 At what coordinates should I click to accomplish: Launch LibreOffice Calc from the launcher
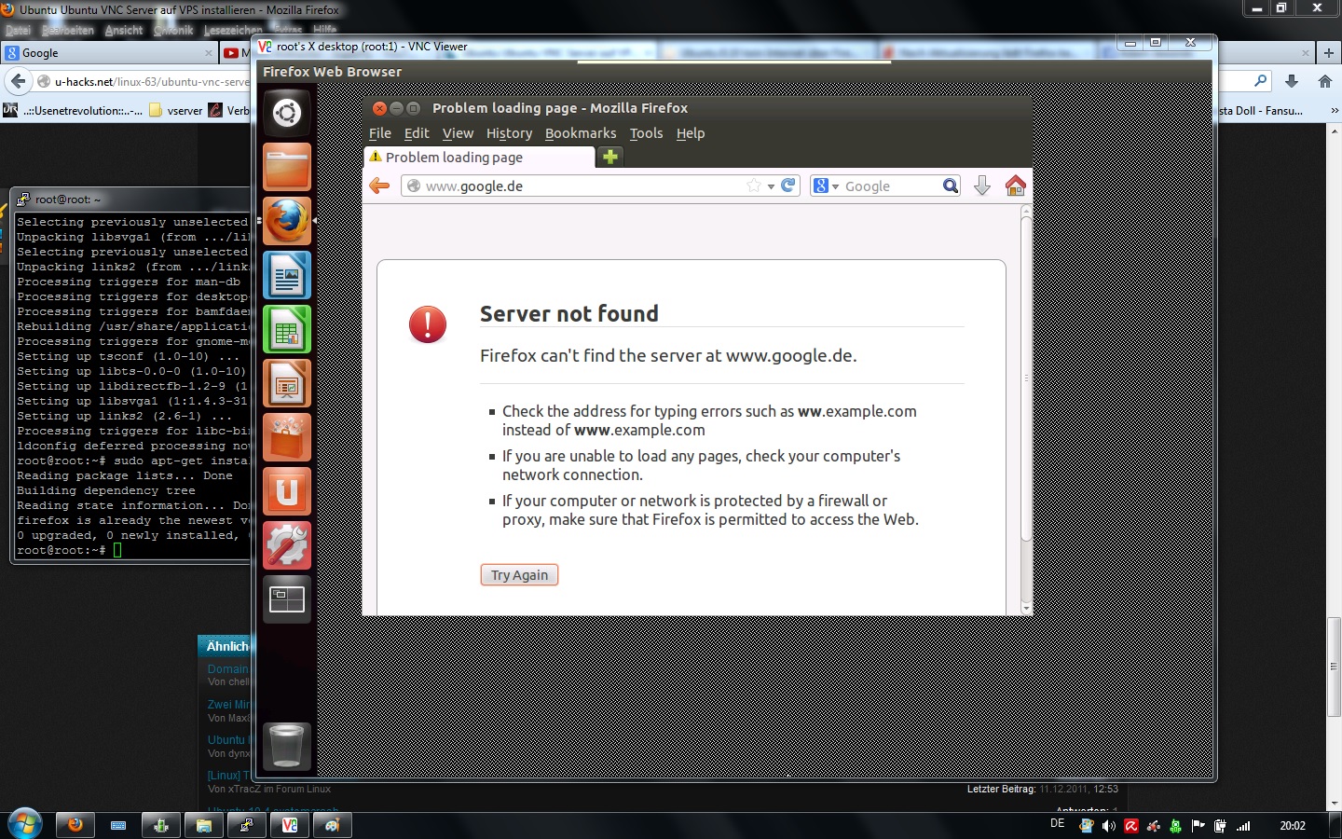pyautogui.click(x=286, y=329)
